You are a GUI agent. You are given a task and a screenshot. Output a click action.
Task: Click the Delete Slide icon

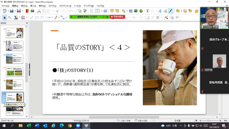(190, 11)
